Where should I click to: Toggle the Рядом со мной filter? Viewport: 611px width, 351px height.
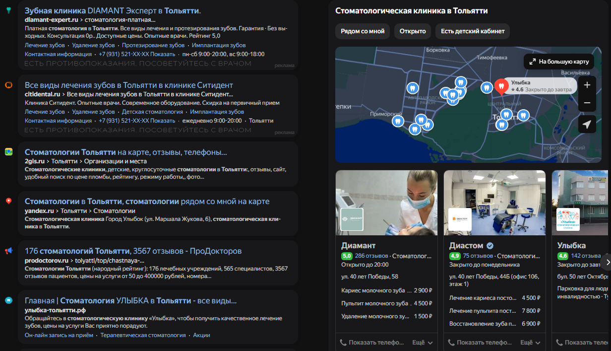363,31
